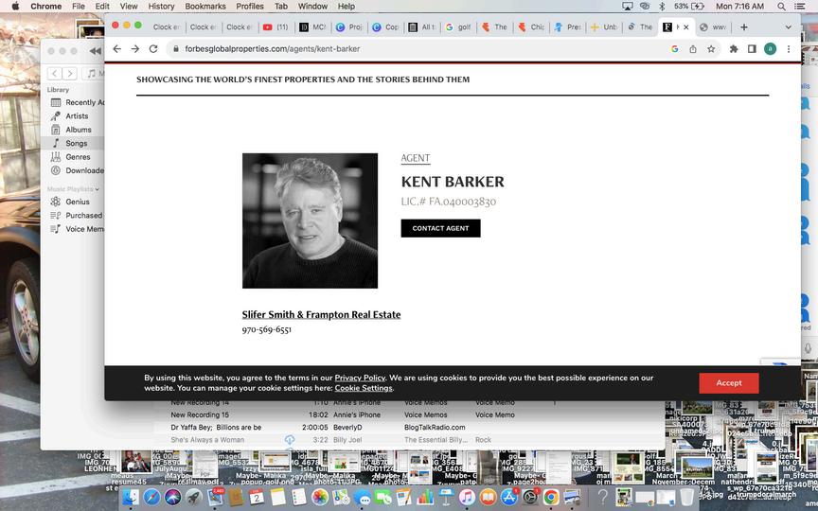
Task: Open the Chrome extensions puzzle icon
Action: pos(734,48)
